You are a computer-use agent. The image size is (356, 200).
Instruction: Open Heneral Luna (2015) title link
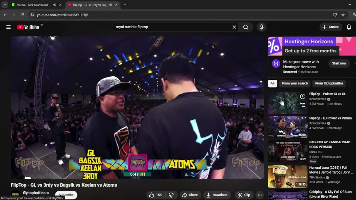(x=331, y=170)
